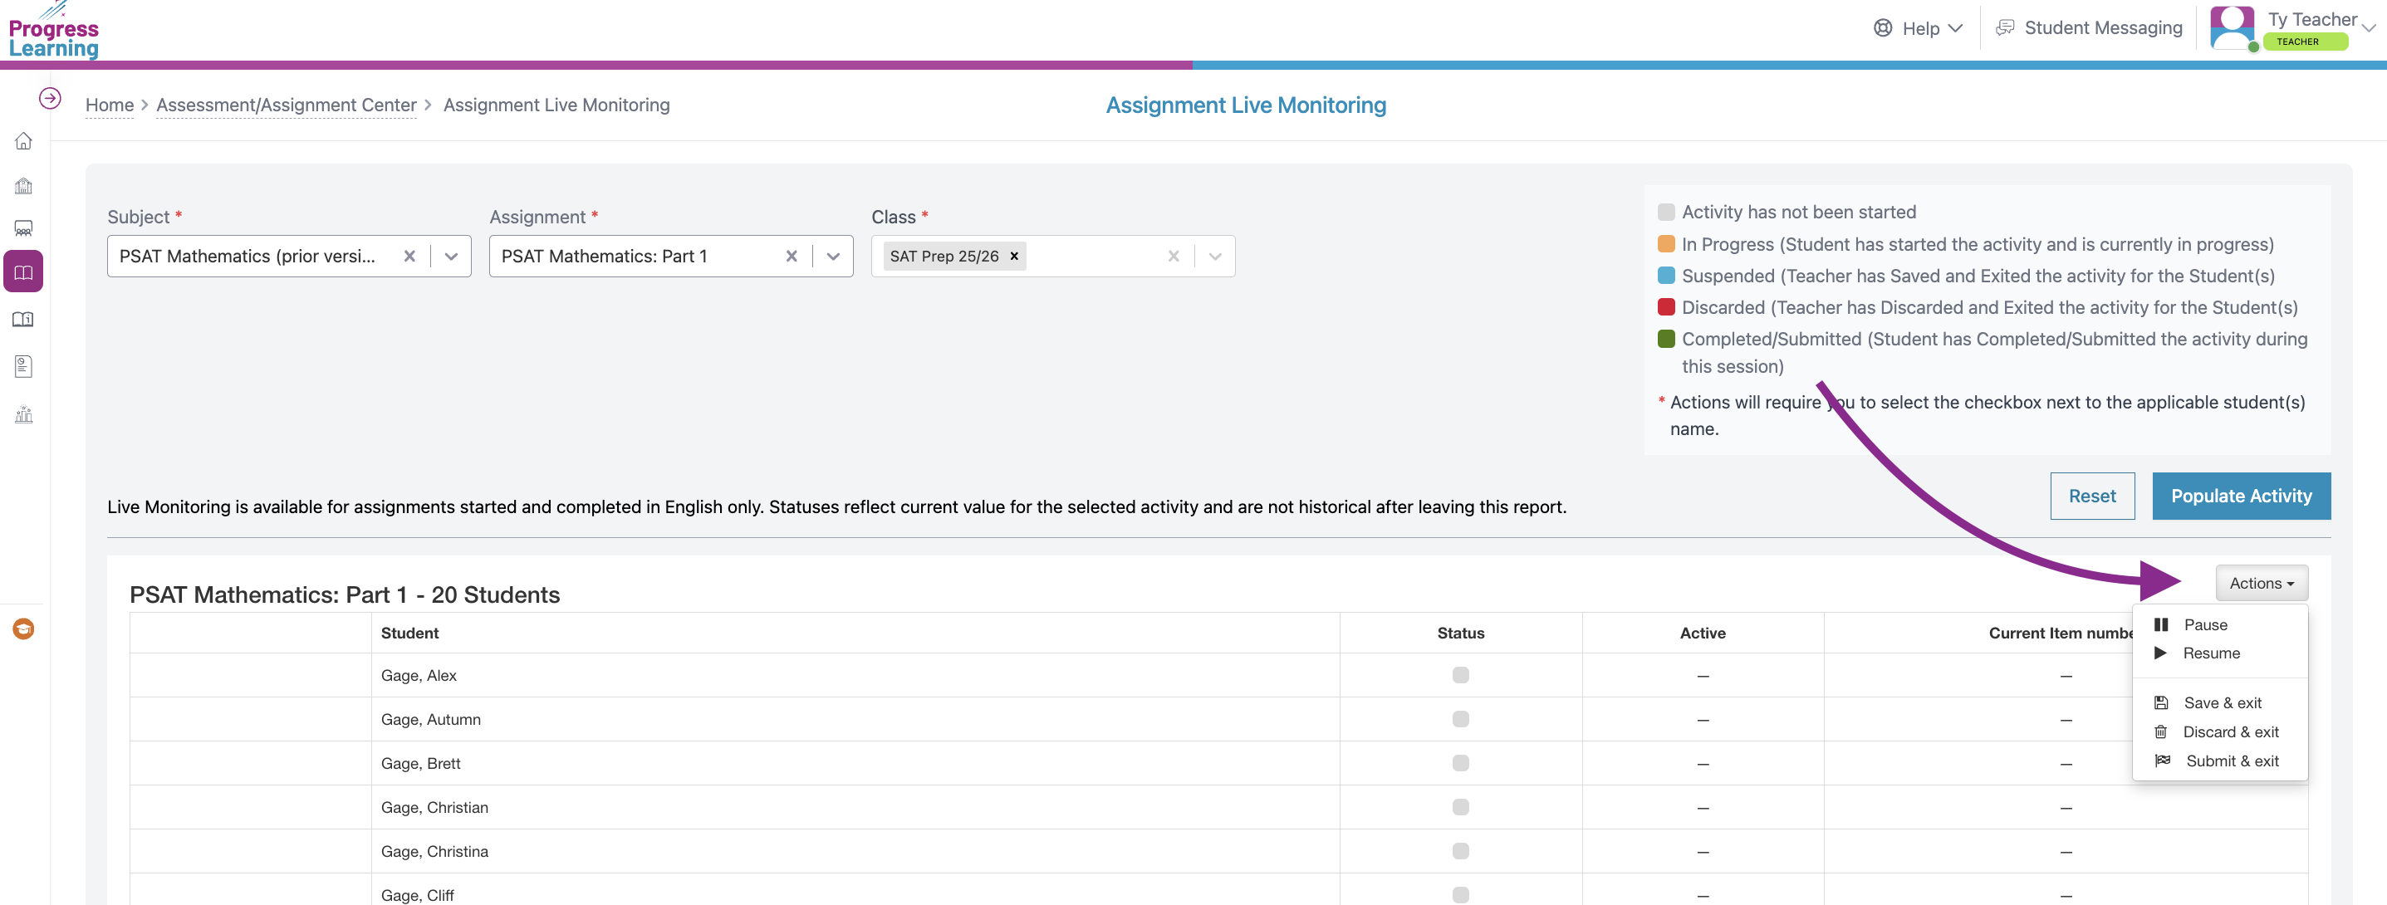Image resolution: width=2387 pixels, height=905 pixels.
Task: Click the Ty Teacher avatar picture
Action: click(x=2233, y=27)
